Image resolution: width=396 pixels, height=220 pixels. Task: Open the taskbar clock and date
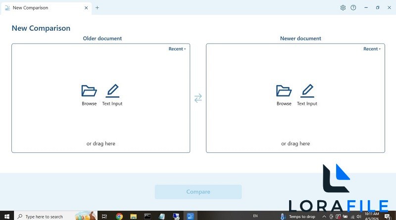pyautogui.click(x=372, y=216)
